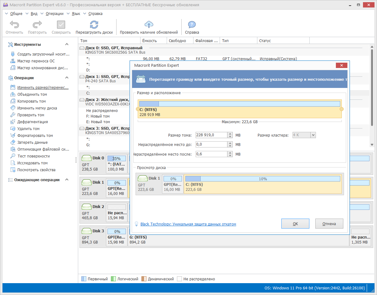Click the right resize handle of partition C:
The height and width of the screenshot is (295, 377).
click(341, 109)
